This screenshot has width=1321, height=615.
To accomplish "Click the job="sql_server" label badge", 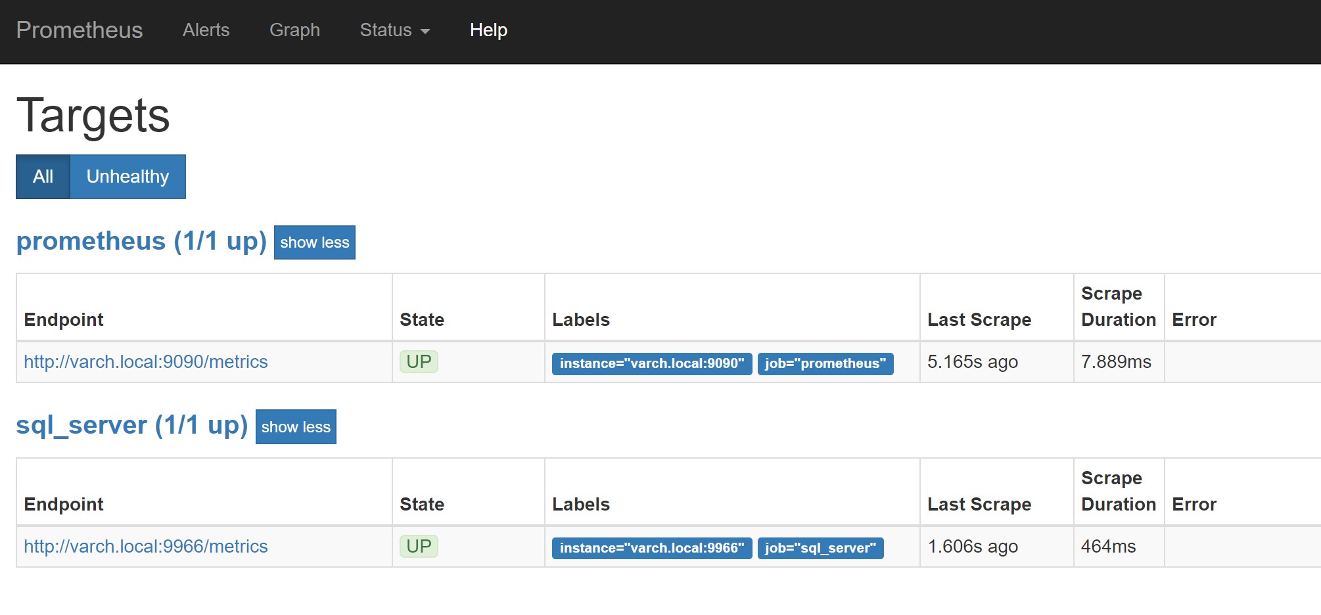I will (820, 548).
